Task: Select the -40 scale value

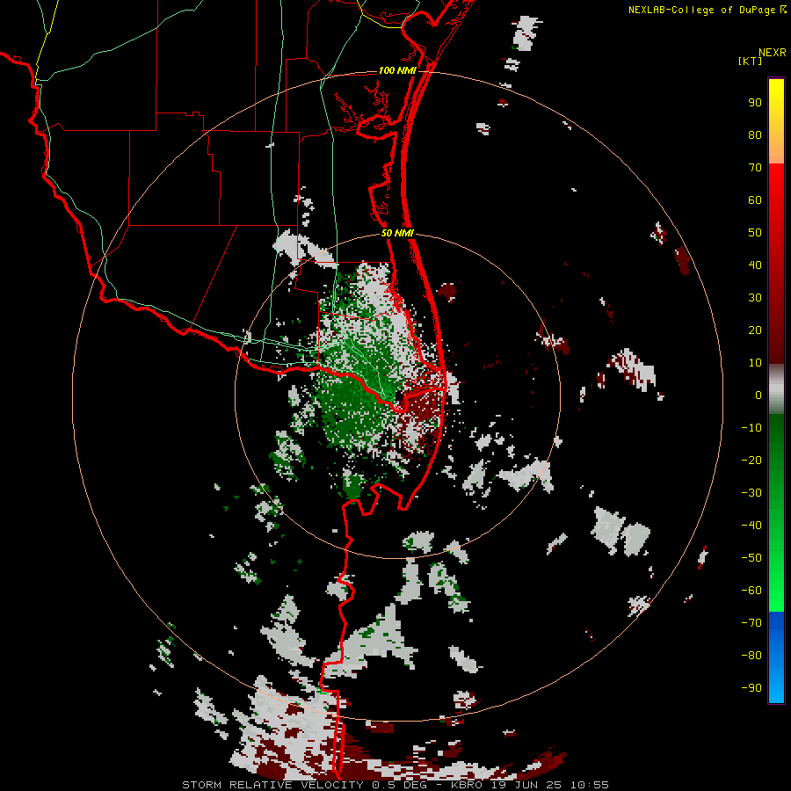Action: [751, 526]
